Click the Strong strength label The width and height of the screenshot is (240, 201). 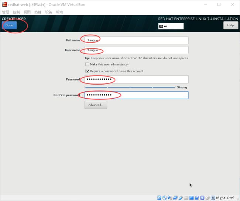(182, 87)
